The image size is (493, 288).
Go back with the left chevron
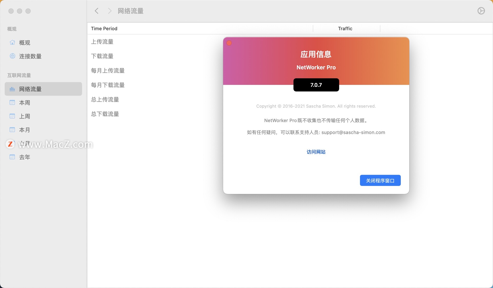point(97,11)
